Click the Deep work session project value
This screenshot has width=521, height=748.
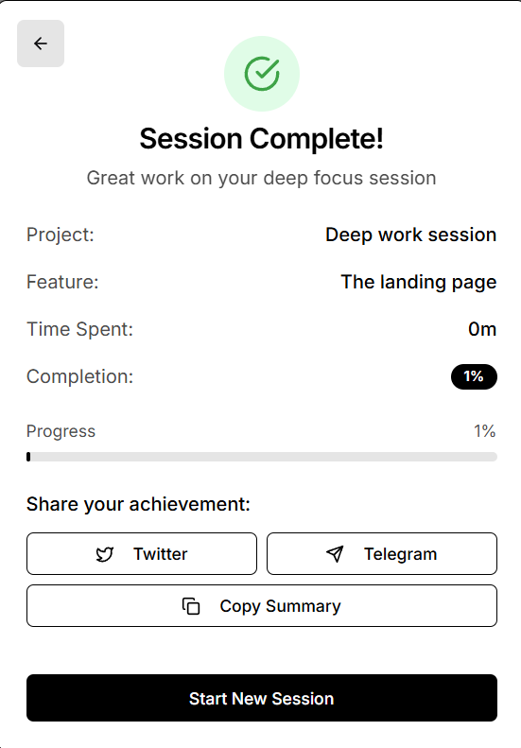coord(410,235)
